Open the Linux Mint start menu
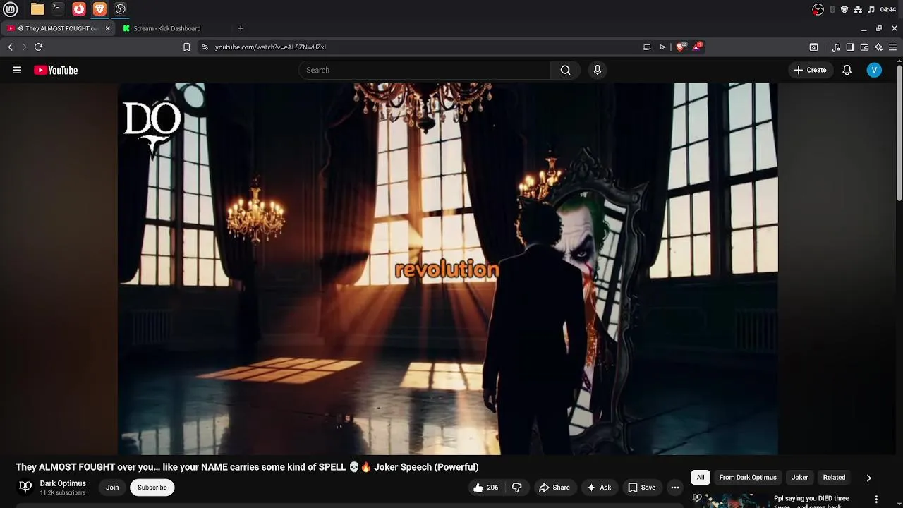The width and height of the screenshot is (903, 508). [x=11, y=9]
